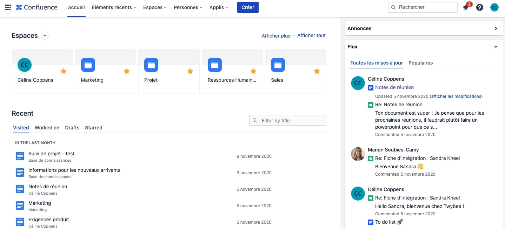Viewport: 505px width, 229px height.
Task: Open the Espaces dropdown menu
Action: [155, 7]
